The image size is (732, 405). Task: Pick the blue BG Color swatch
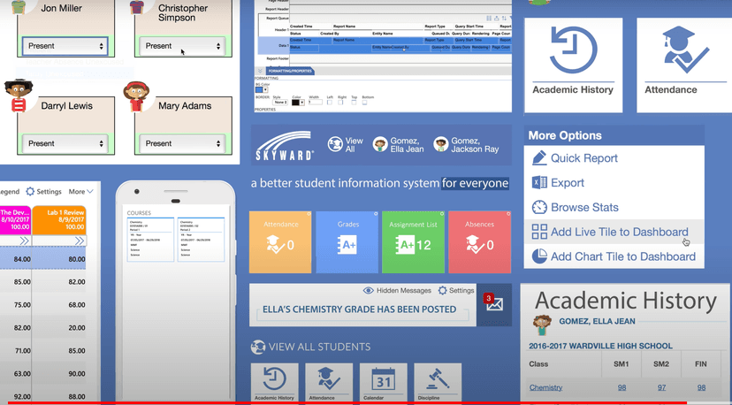(259, 89)
